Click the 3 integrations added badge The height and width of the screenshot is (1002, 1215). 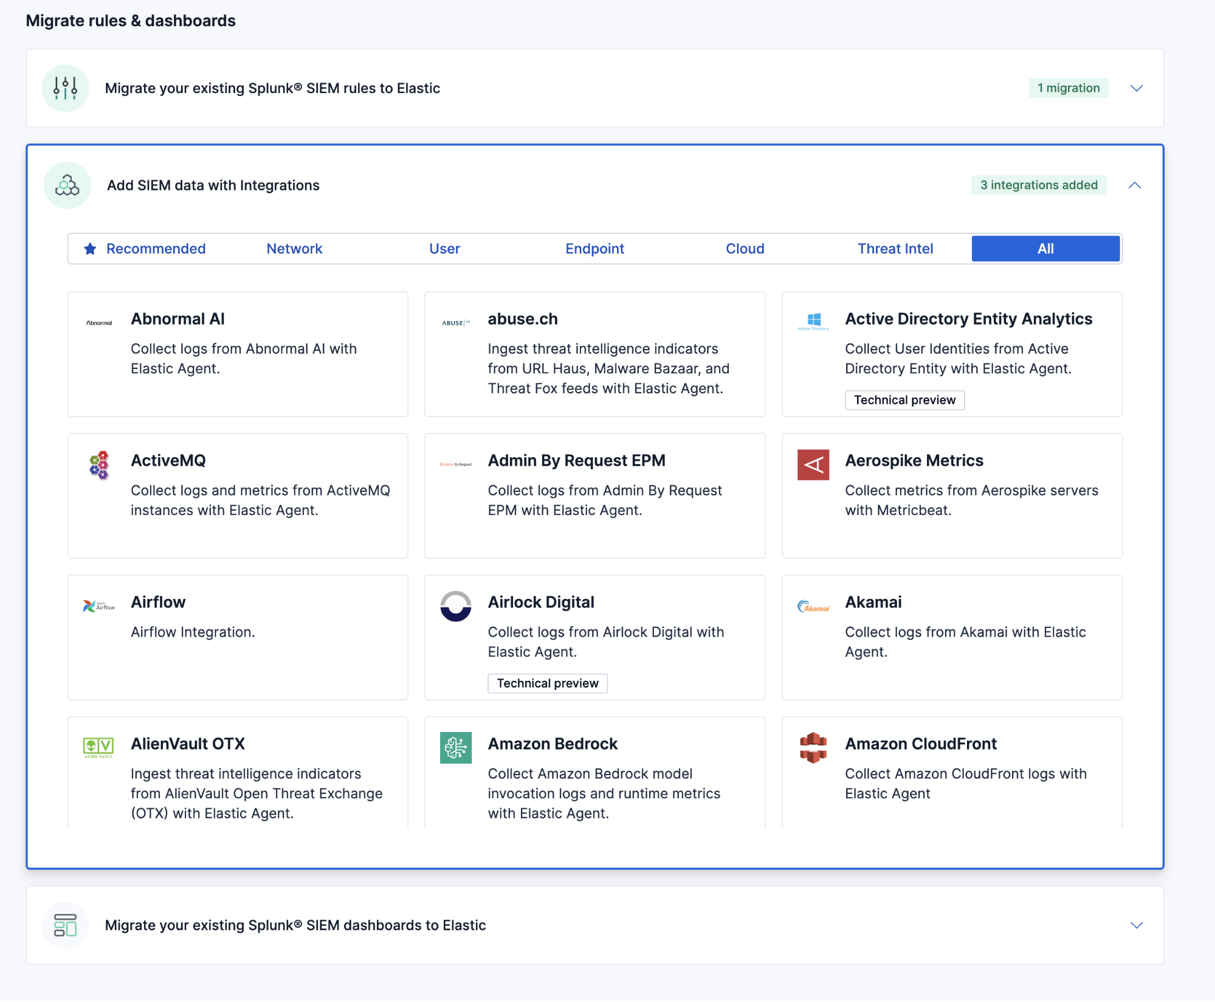click(1039, 185)
